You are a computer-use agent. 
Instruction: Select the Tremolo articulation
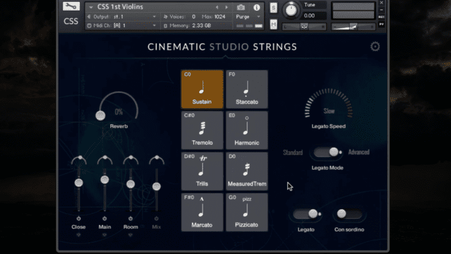click(x=202, y=130)
